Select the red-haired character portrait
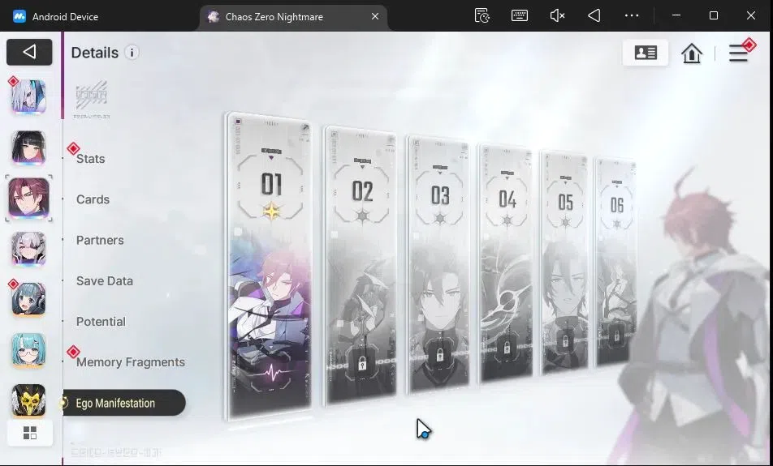Image resolution: width=773 pixels, height=466 pixels. coord(28,198)
